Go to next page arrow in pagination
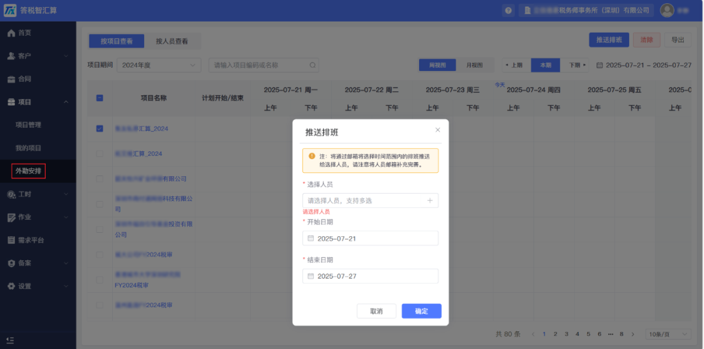Viewport: 704px width, 349px height. tap(632, 334)
